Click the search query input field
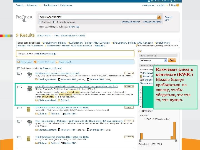 (98, 17)
